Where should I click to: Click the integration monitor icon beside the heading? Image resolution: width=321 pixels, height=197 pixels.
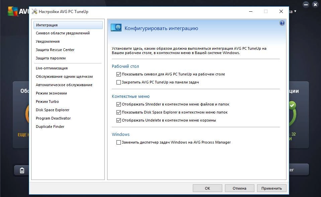(116, 28)
